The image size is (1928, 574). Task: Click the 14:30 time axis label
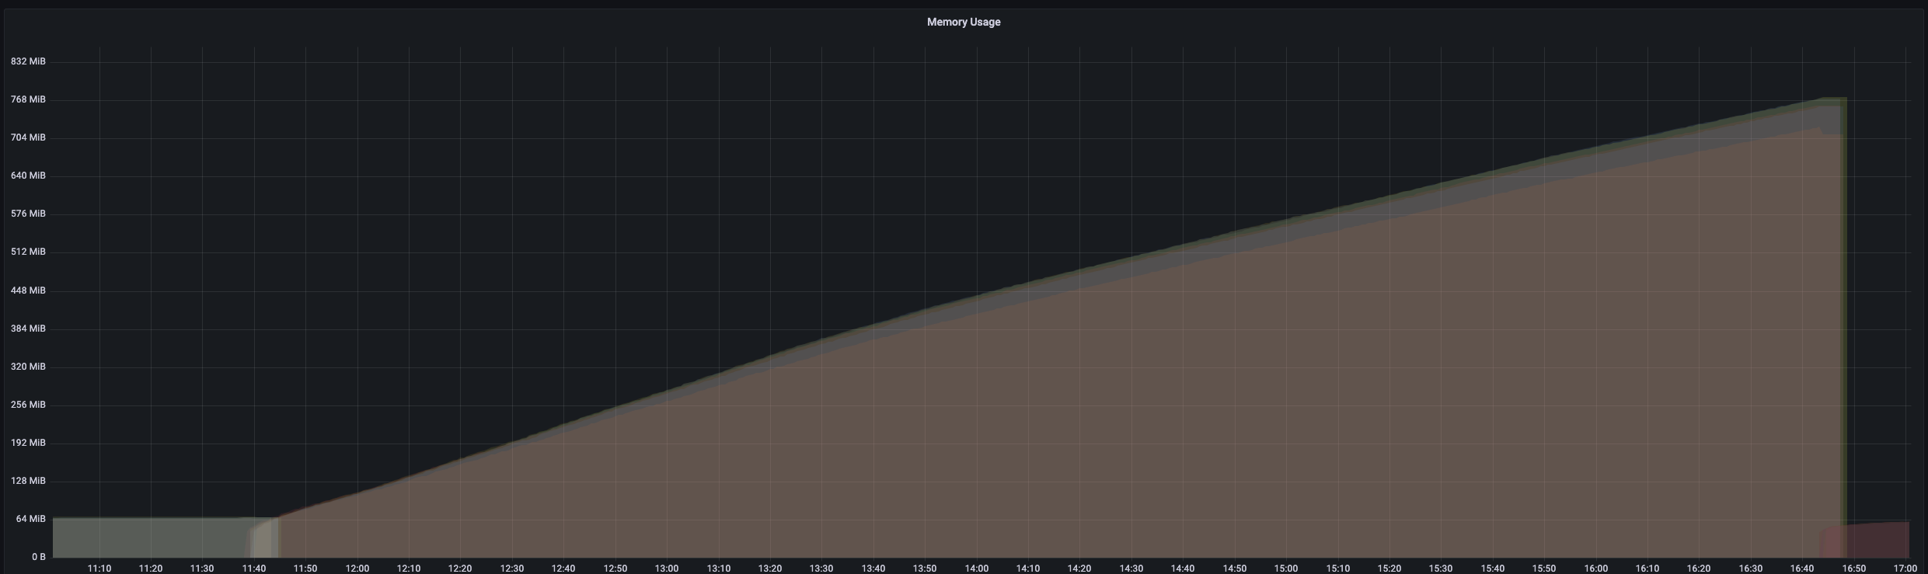tap(1131, 569)
